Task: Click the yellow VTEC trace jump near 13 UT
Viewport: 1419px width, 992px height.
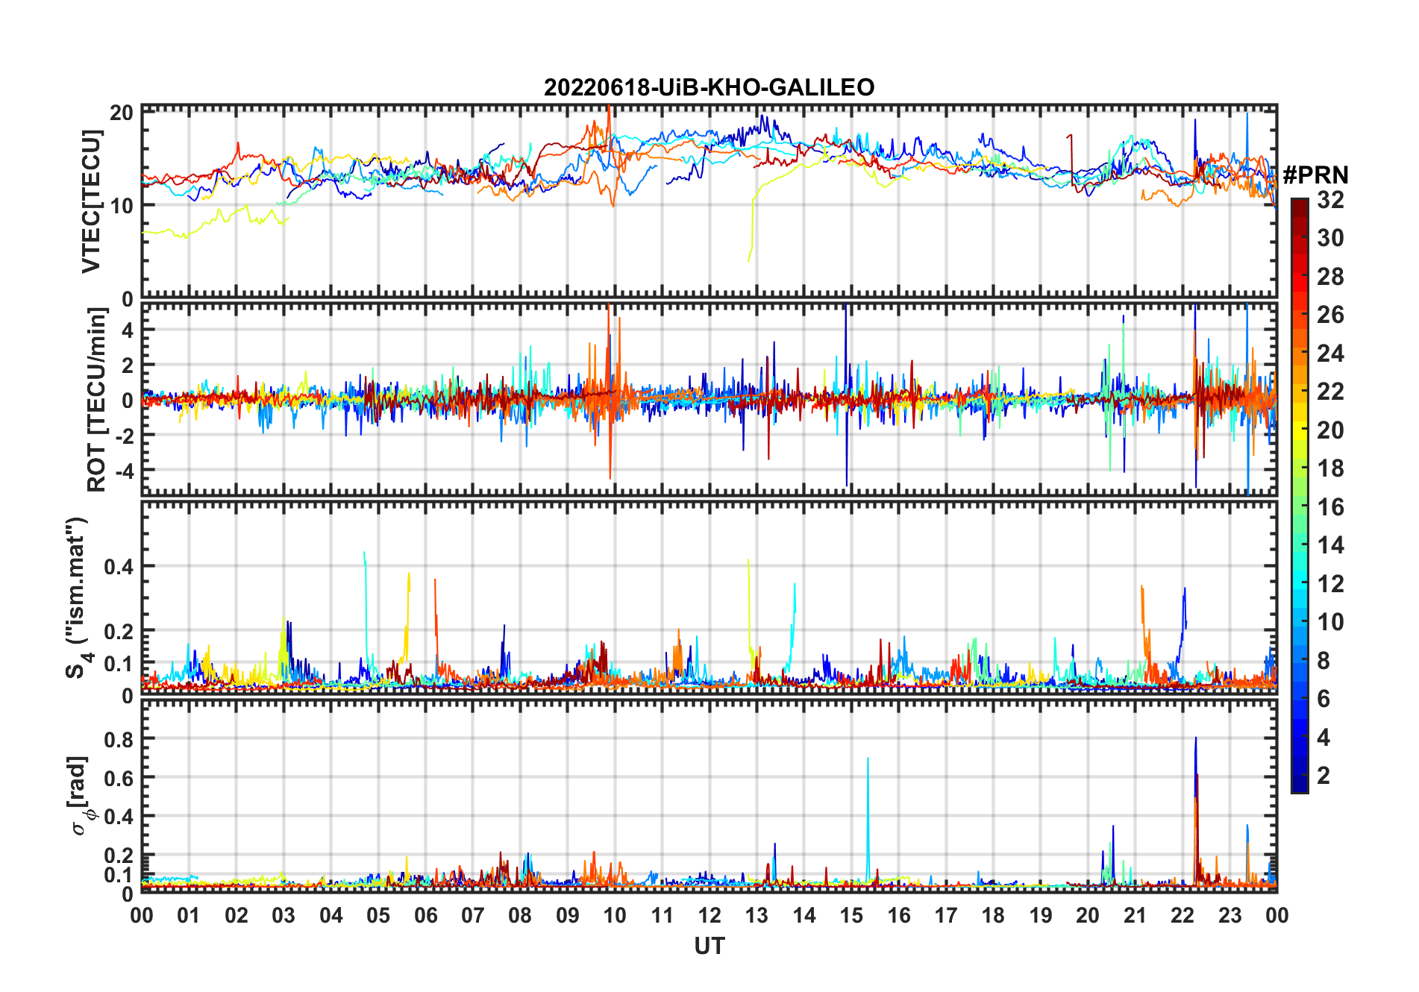Action: pyautogui.click(x=752, y=224)
